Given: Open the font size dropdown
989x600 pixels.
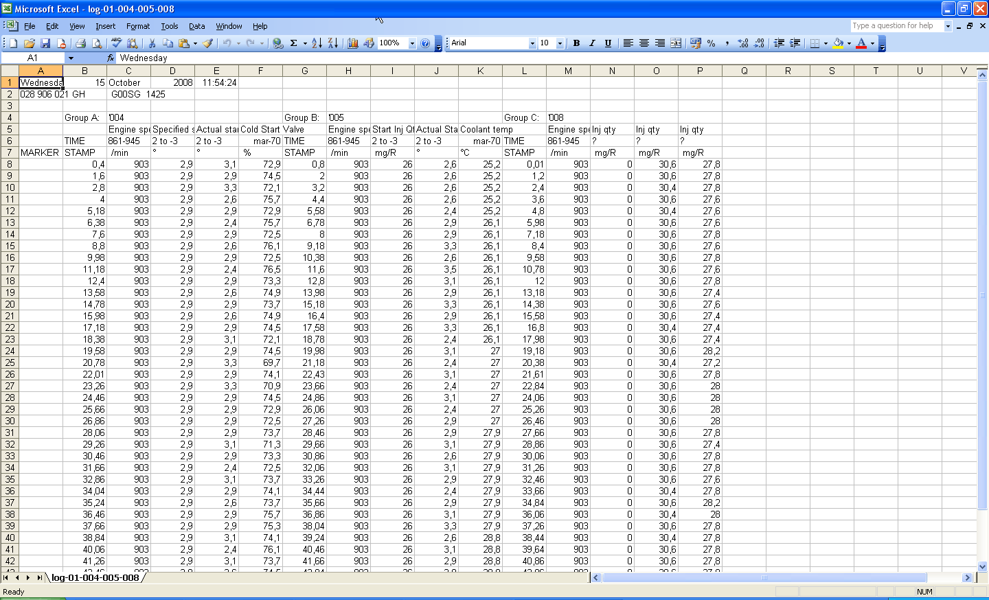Looking at the screenshot, I should point(560,43).
